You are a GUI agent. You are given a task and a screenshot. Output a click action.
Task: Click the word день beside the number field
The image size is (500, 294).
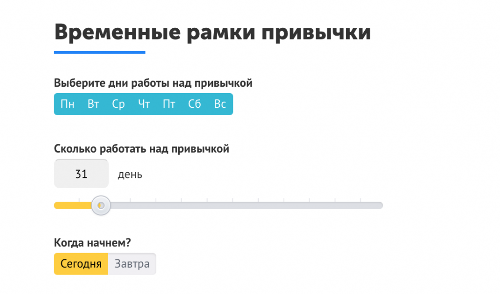click(x=130, y=175)
